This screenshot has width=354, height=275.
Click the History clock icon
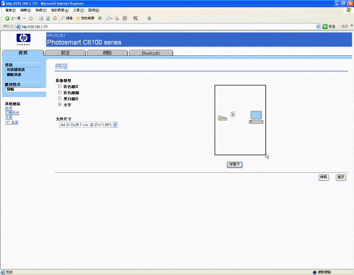pyautogui.click(x=100, y=18)
